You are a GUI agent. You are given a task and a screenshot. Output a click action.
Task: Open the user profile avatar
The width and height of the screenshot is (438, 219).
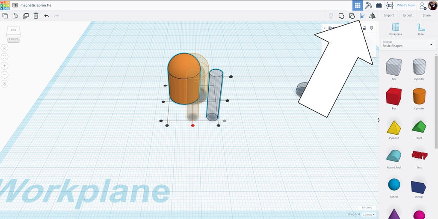click(x=433, y=5)
